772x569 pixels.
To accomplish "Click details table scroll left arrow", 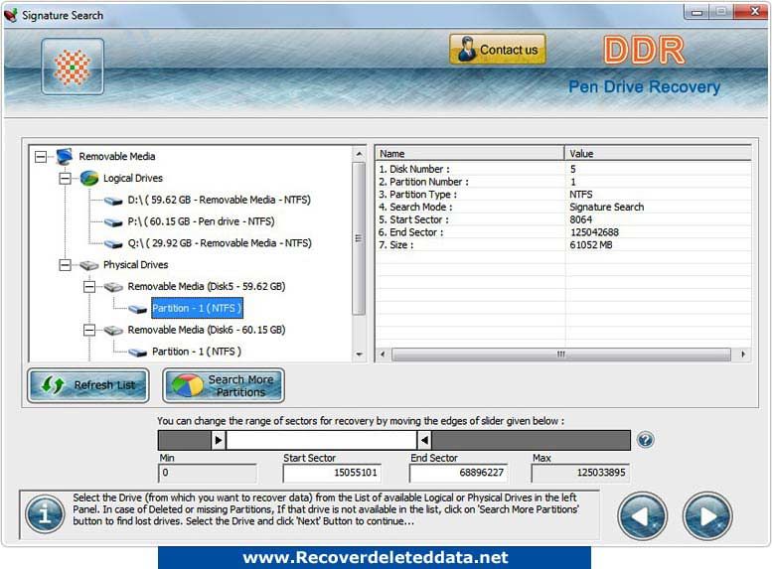I will pos(383,355).
